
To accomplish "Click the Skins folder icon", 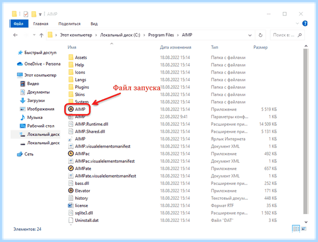I will tap(71, 95).
